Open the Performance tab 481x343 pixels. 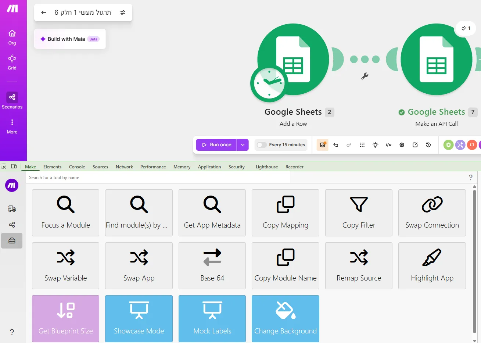[x=153, y=167]
